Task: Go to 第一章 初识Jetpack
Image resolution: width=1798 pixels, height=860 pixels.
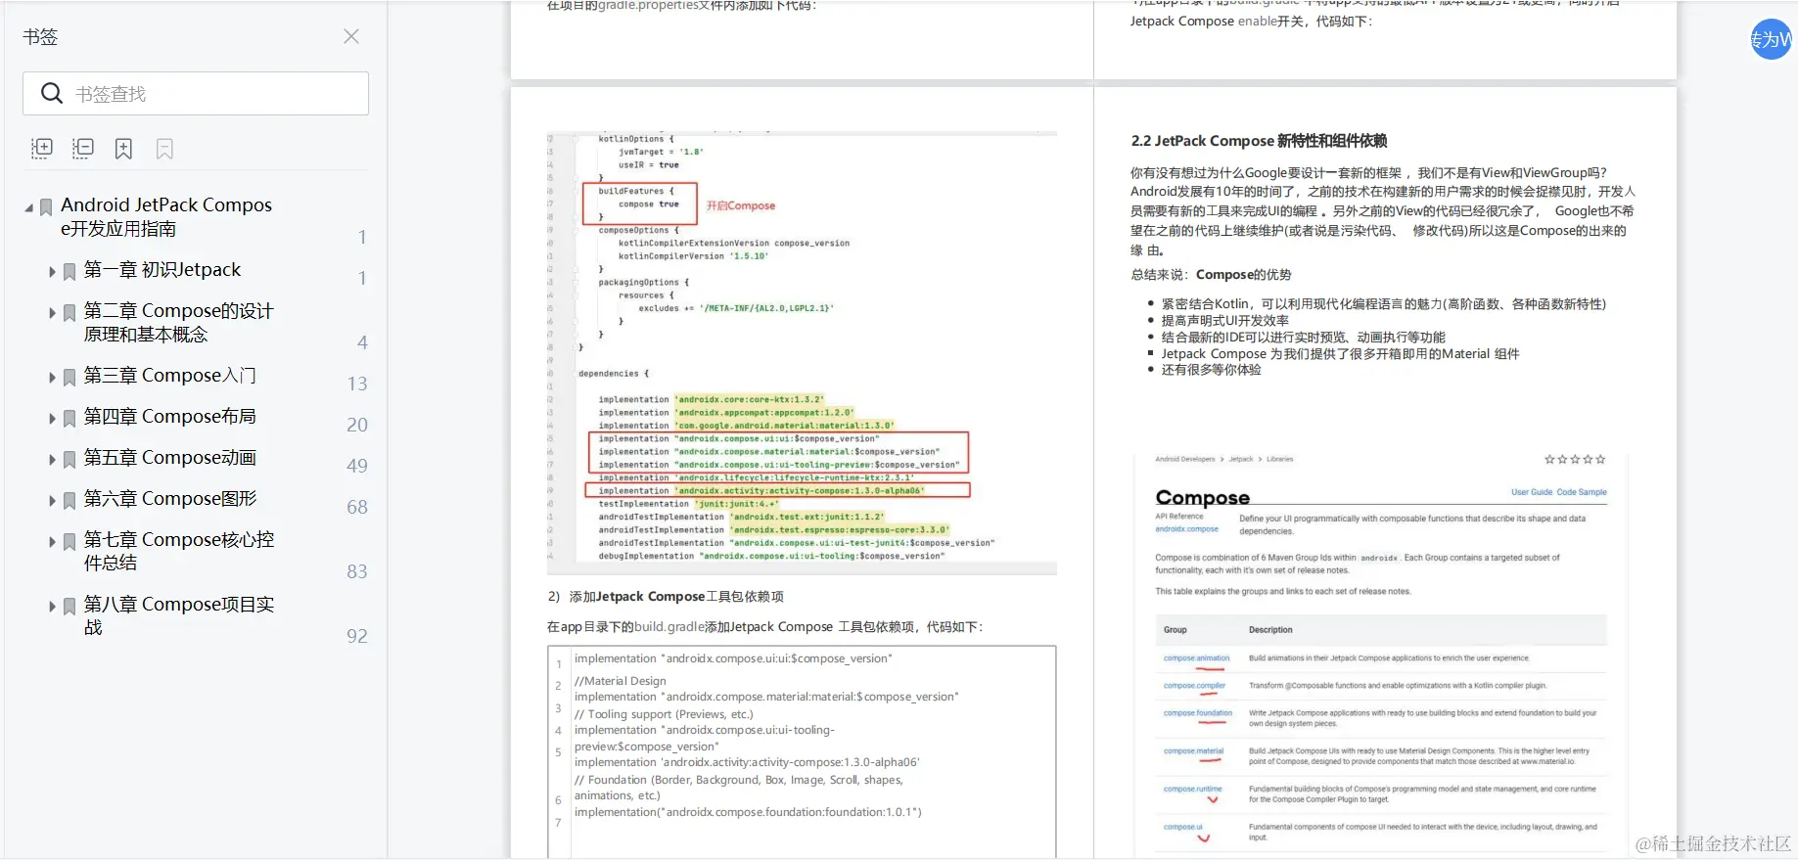Action: click(x=162, y=269)
